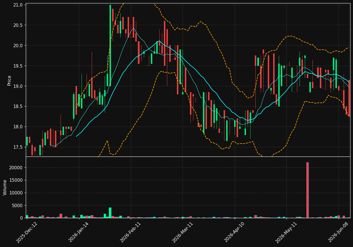Viewport: 353px width, 247px height.
Task: Click the 2025-Dec-12 date label
Action: click(27, 232)
